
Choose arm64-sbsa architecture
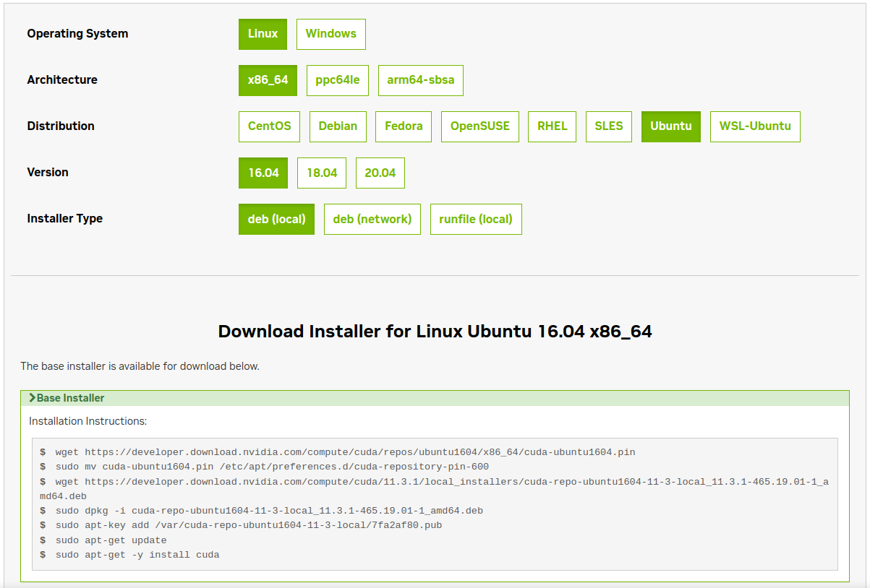click(421, 80)
